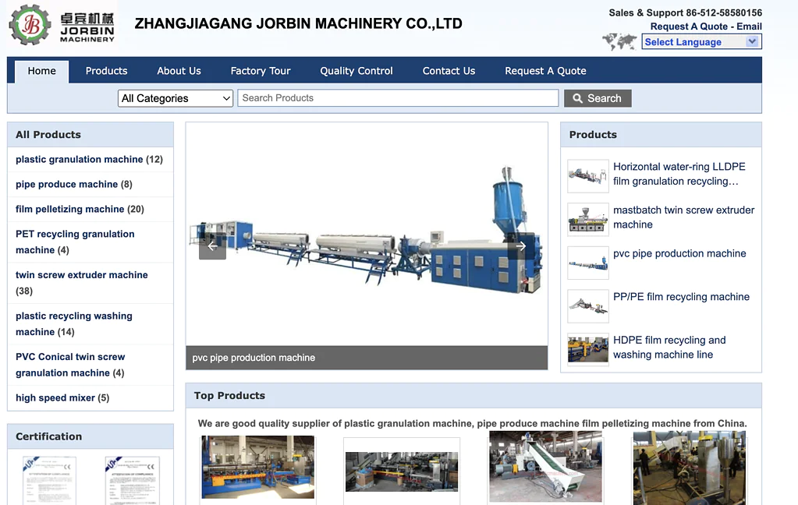Click the PP/PE film recycling machine thumbnail

[x=587, y=305]
